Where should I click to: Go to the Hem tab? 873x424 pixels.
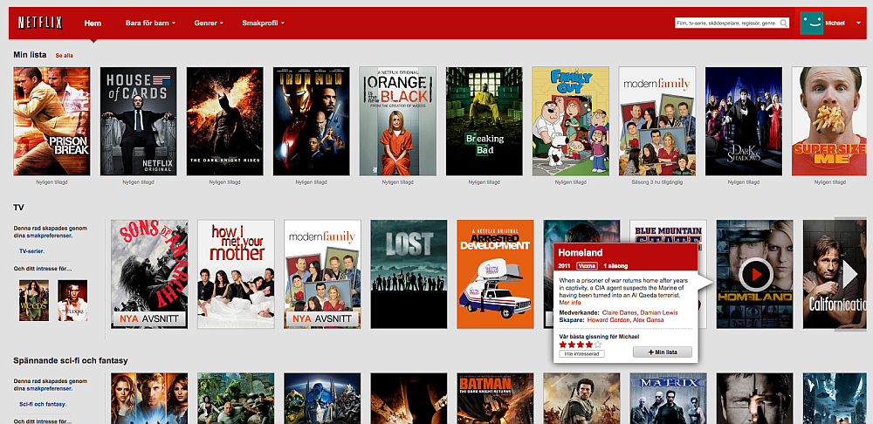click(x=93, y=23)
